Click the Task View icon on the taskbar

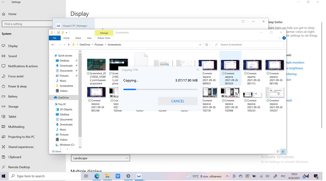click(86, 176)
